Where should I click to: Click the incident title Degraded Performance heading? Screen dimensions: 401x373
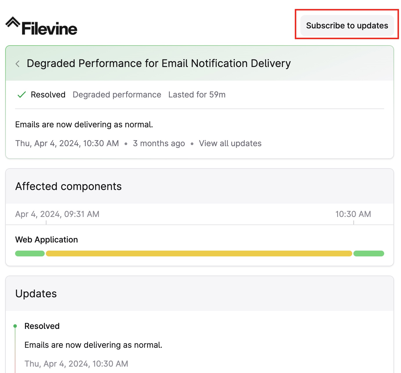pyautogui.click(x=159, y=63)
